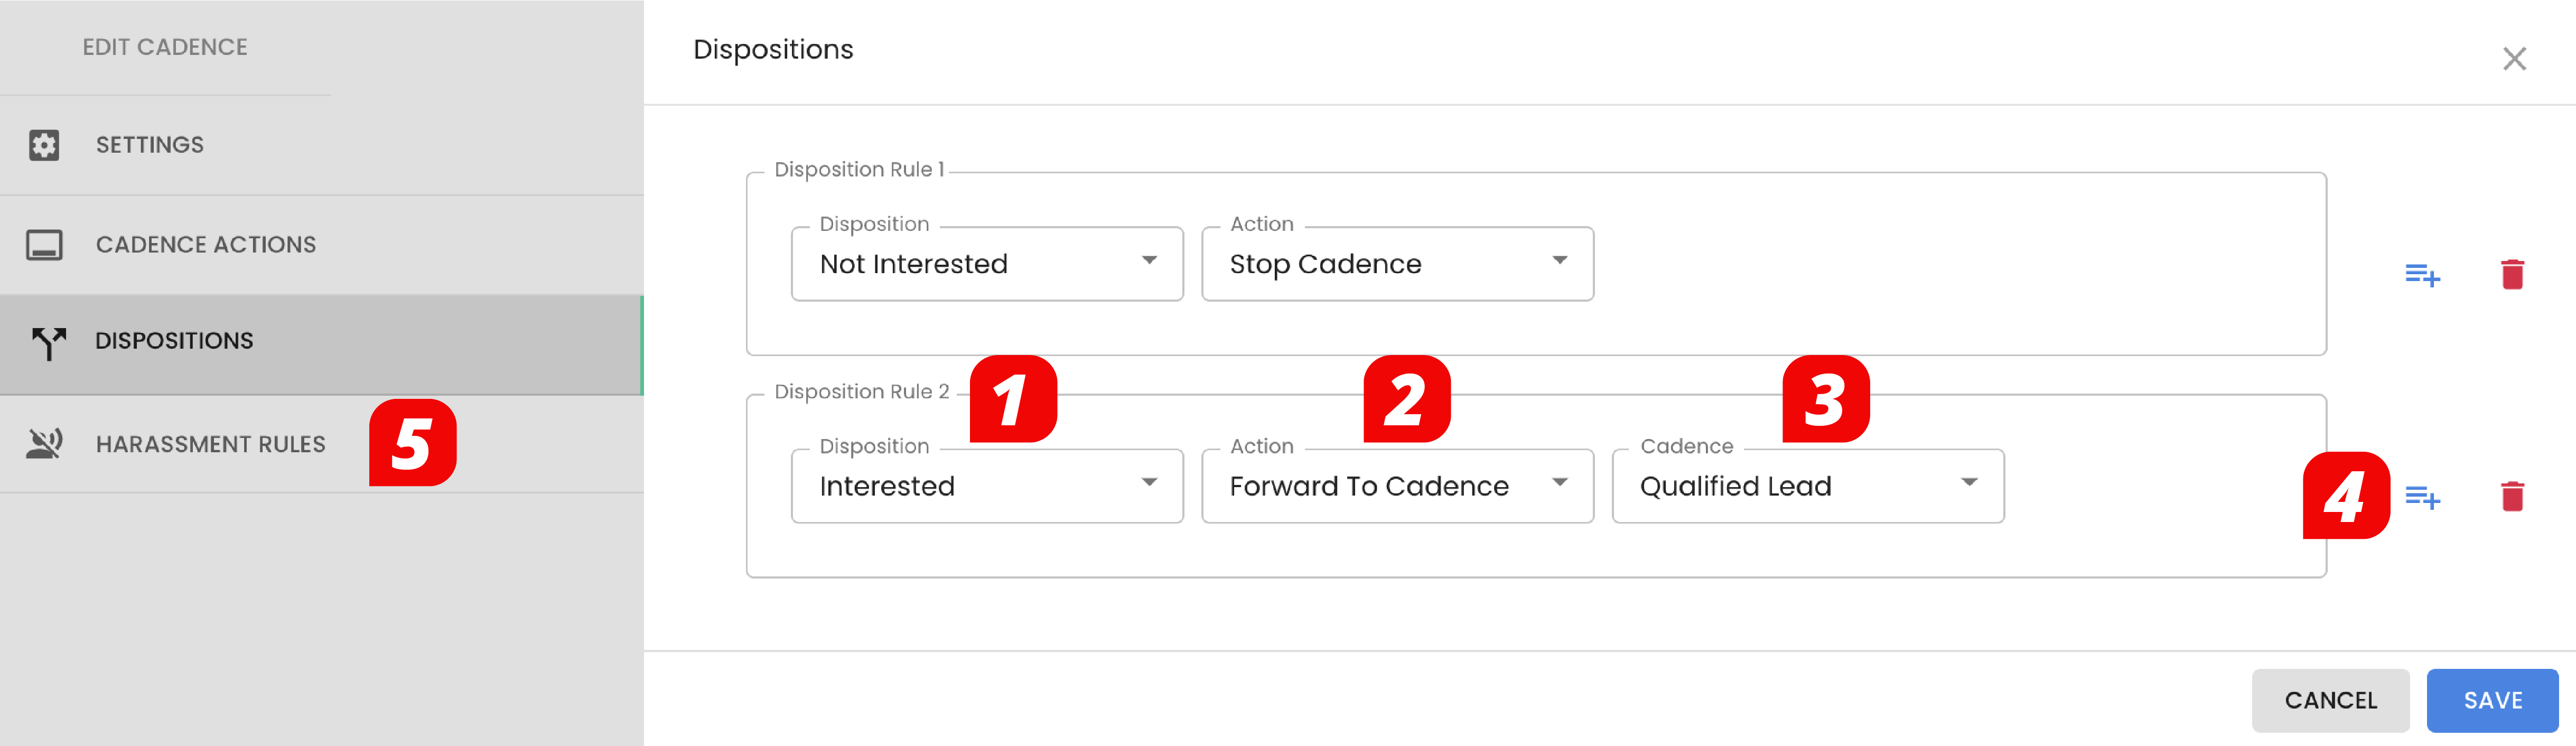This screenshot has width=2576, height=746.
Task: Open the Not Interested disposition dropdown
Action: [x=987, y=264]
